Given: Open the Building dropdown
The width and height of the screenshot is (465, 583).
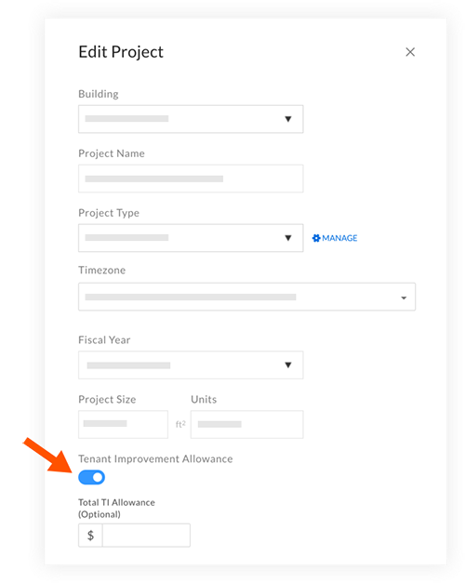Looking at the screenshot, I should pos(191,119).
